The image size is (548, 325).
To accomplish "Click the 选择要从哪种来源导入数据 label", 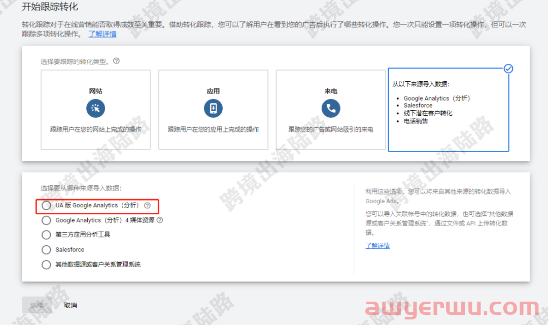I will click(81, 188).
